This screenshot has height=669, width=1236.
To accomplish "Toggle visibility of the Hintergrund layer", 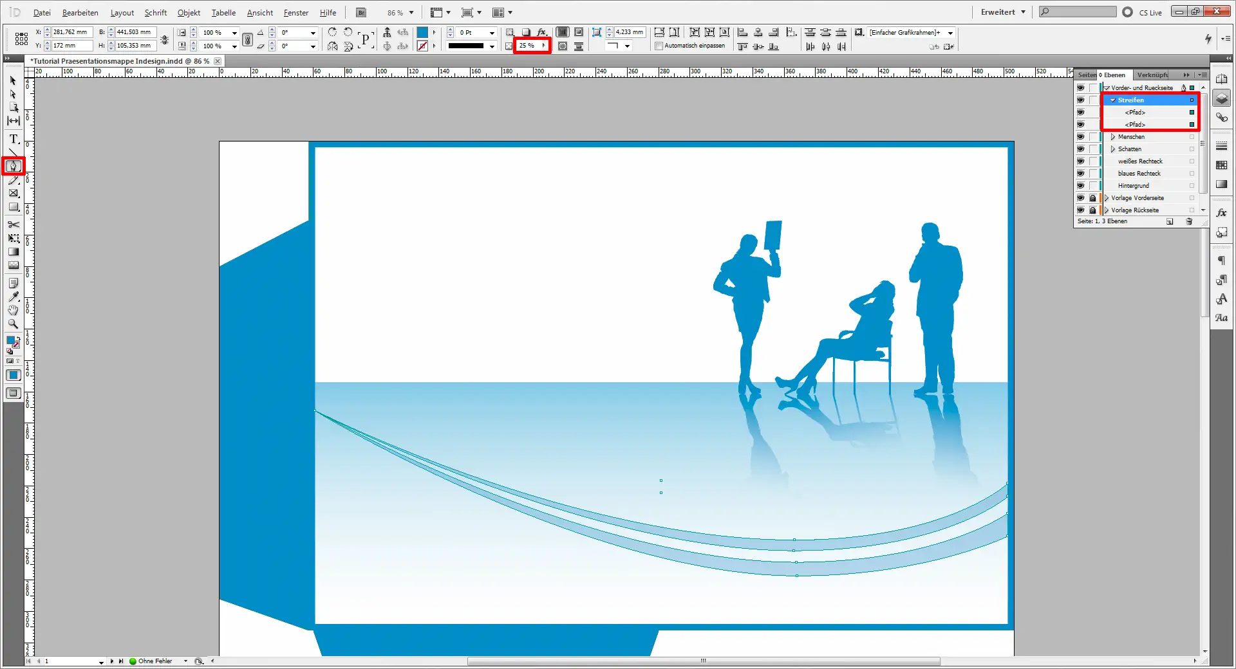I will (1081, 185).
